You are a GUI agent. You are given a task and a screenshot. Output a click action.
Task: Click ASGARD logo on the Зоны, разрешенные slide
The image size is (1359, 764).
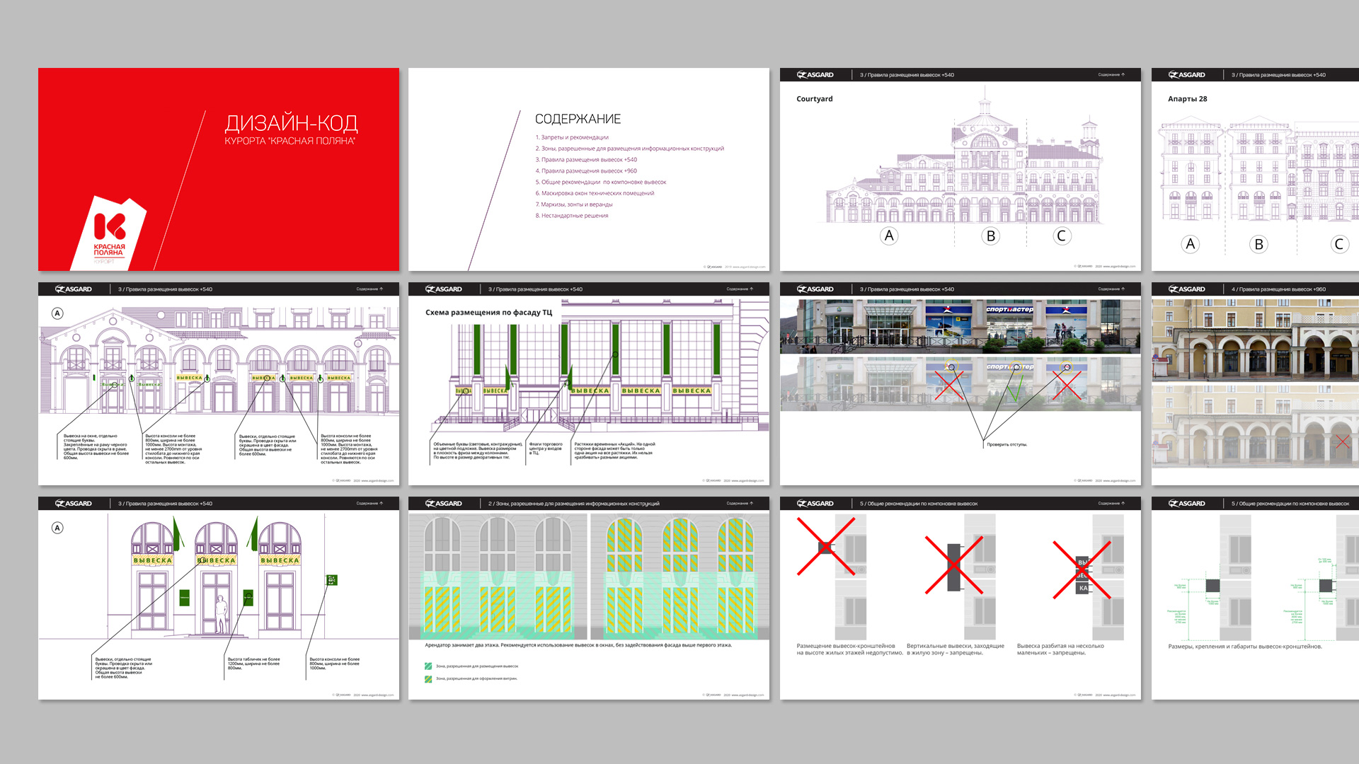click(444, 504)
